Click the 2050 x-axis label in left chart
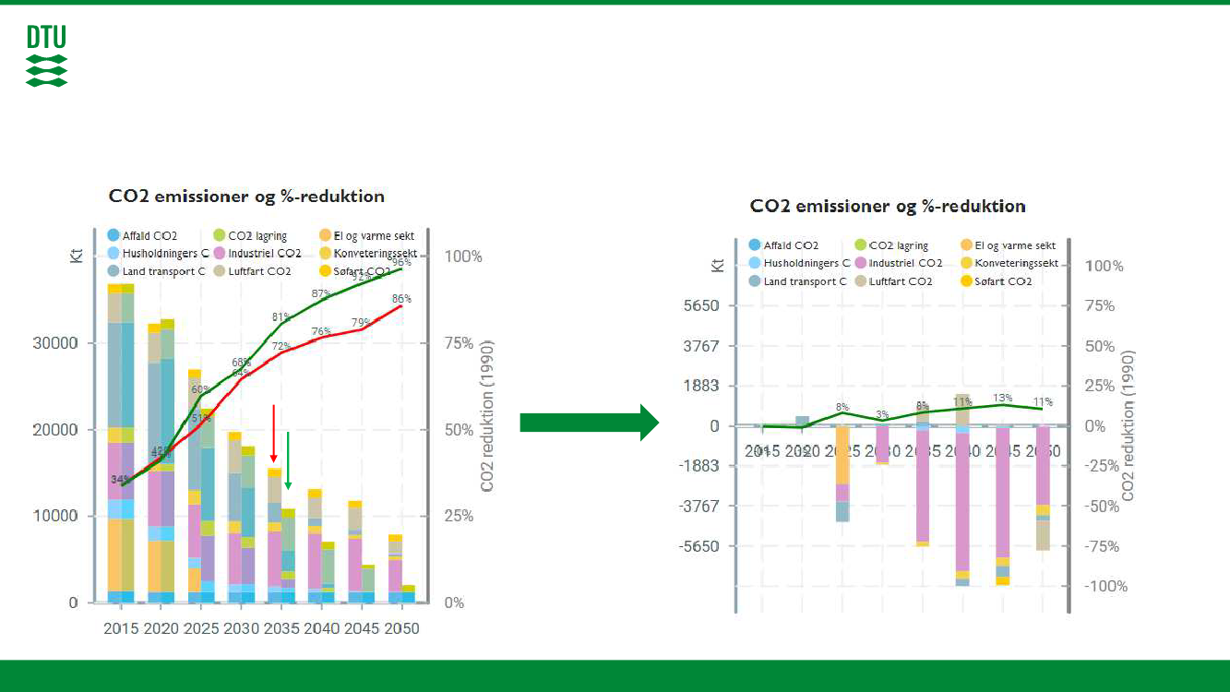This screenshot has width=1230, height=692. click(x=401, y=629)
